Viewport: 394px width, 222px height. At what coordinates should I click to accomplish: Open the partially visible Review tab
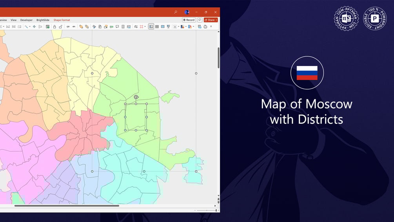[3, 20]
